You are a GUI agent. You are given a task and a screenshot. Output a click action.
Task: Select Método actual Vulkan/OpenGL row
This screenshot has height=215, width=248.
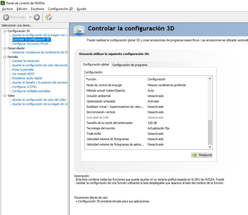pyautogui.click(x=146, y=91)
